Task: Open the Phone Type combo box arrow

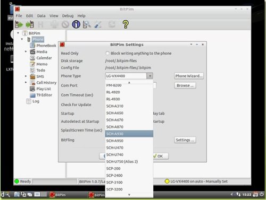Action: coord(150,76)
